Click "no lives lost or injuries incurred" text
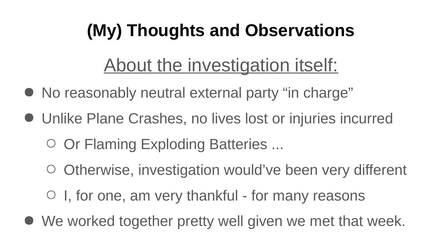The image size is (442, 248). pos(292,118)
